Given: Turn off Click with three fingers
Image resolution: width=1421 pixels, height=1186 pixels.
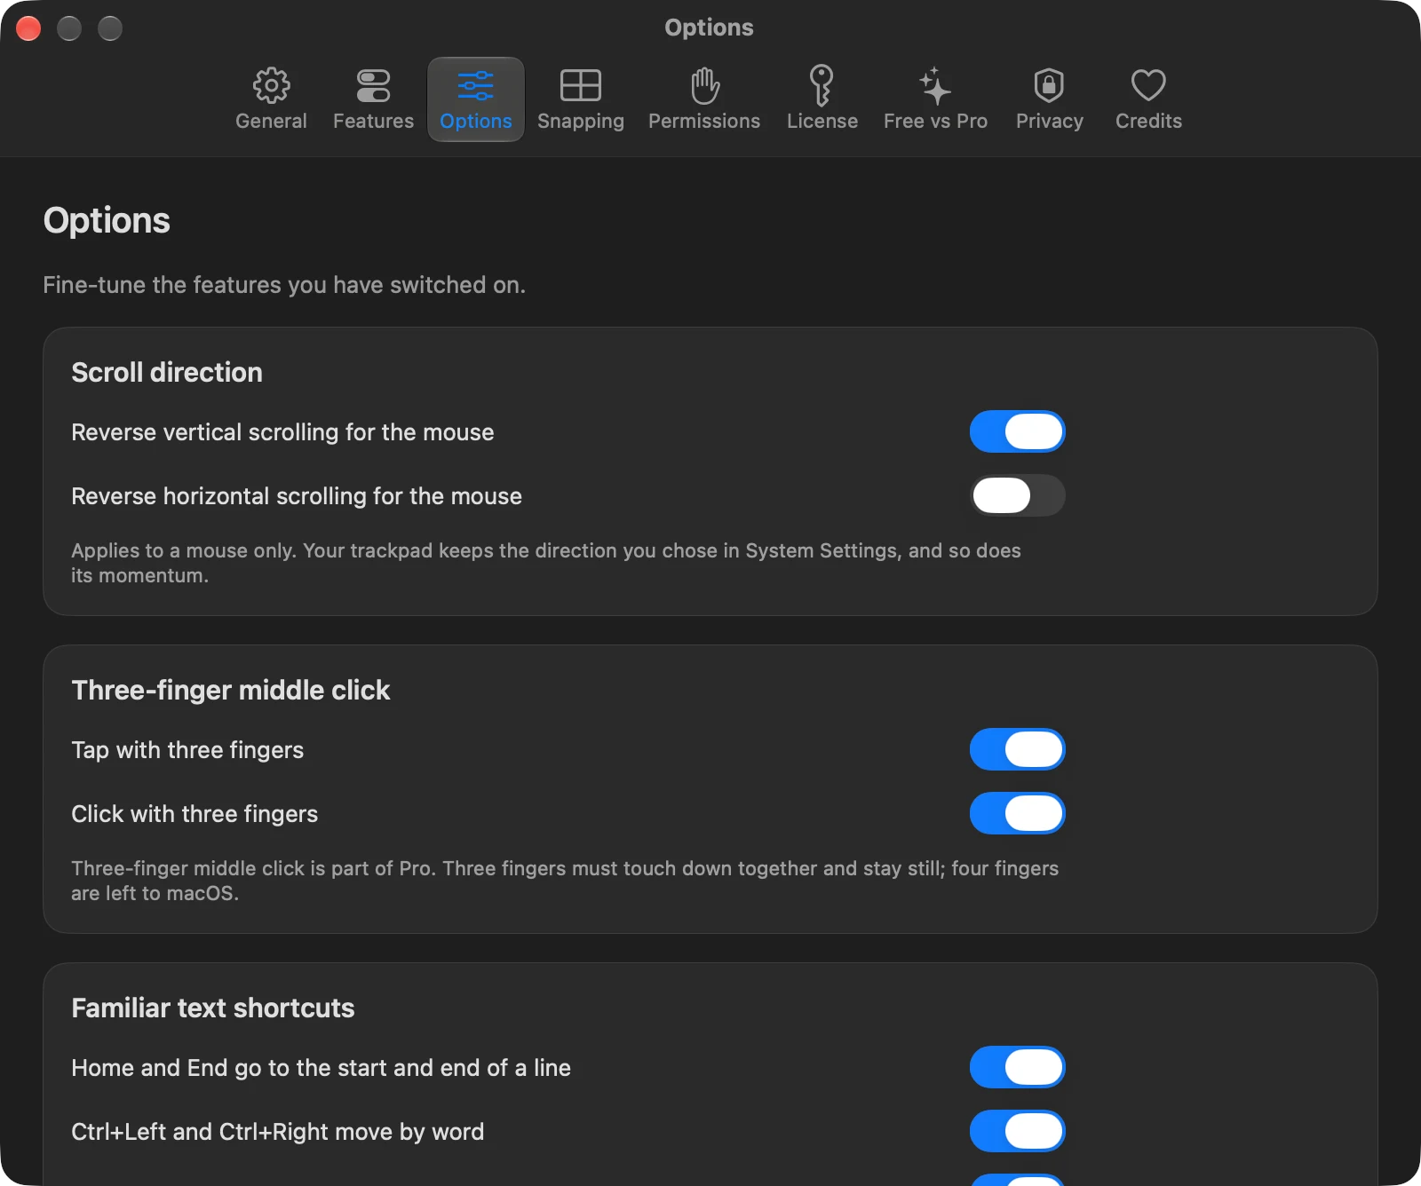Looking at the screenshot, I should coord(1017,813).
